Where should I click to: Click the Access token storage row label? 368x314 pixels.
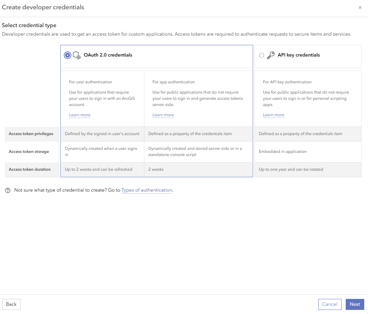(30, 151)
